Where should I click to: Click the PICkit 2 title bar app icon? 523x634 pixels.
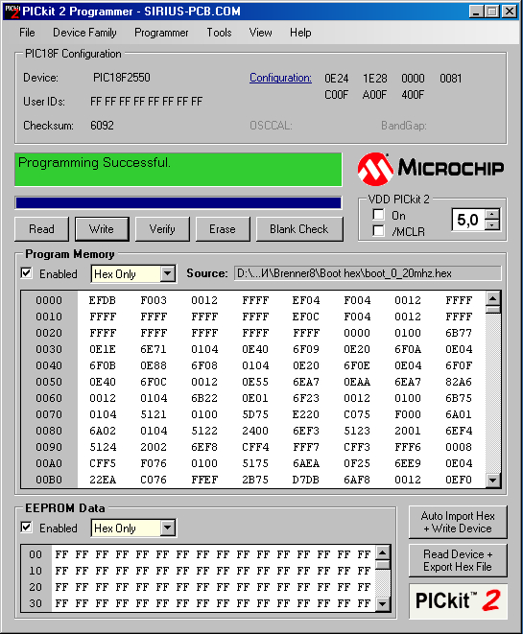(12, 12)
